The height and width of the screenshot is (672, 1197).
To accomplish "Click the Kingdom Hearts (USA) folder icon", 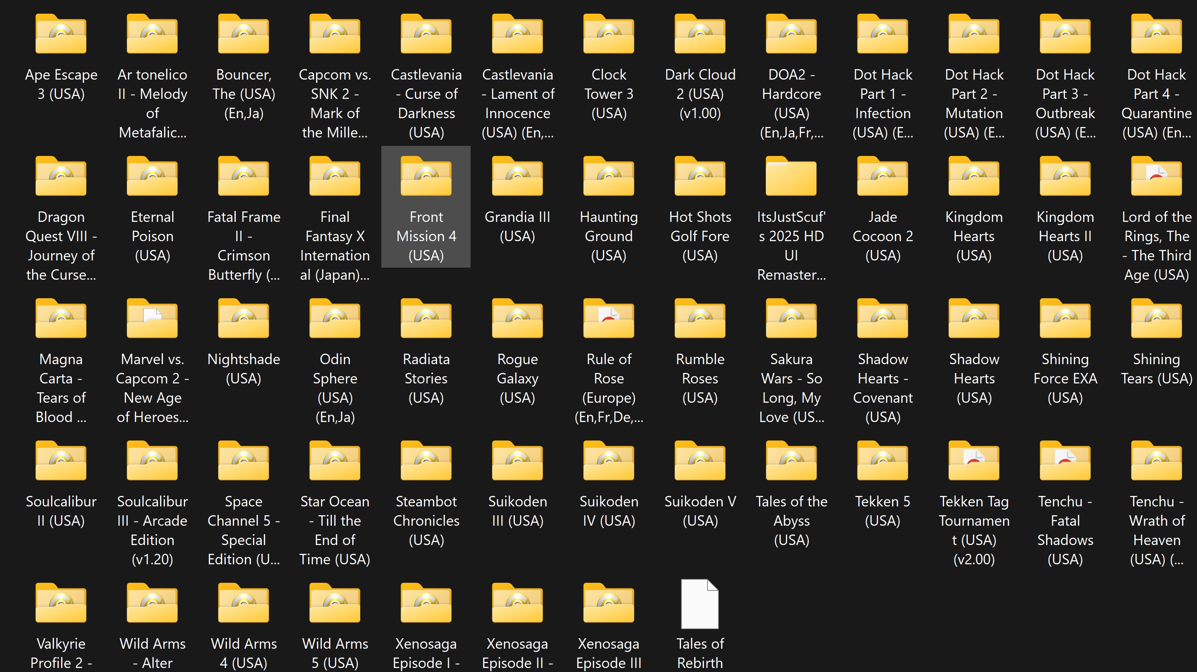I will (x=974, y=176).
